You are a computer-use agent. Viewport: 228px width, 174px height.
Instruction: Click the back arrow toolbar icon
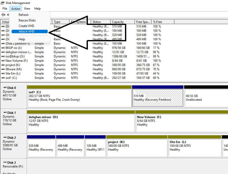(x=3, y=15)
